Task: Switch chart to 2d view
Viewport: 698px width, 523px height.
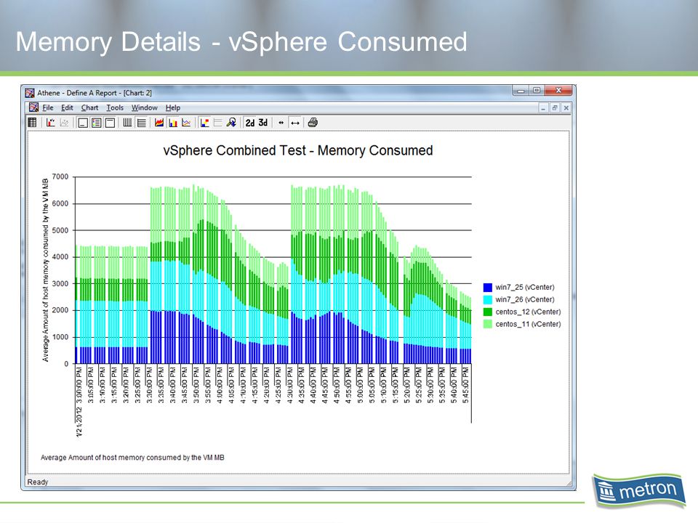Action: 249,123
